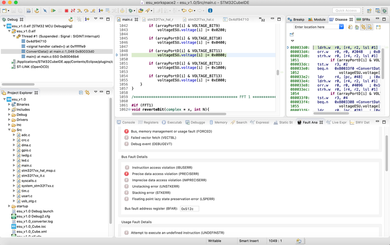Click the Refresh View icon in Disassembly panel

350,27
